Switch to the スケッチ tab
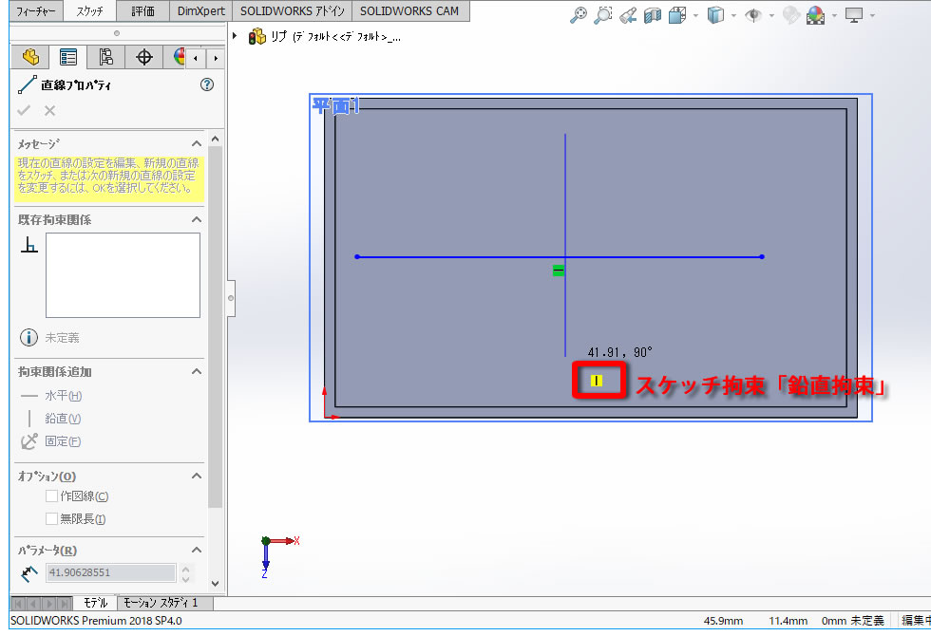The height and width of the screenshot is (636, 931). pyautogui.click(x=89, y=10)
